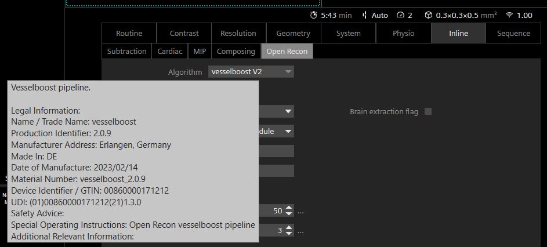
Task: Click the 1.00 SNR value
Action: coord(524,15)
